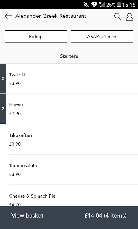The height and width of the screenshot is (229, 138).
Task: Change time using ASAP: 31 mins
Action: pos(102,37)
